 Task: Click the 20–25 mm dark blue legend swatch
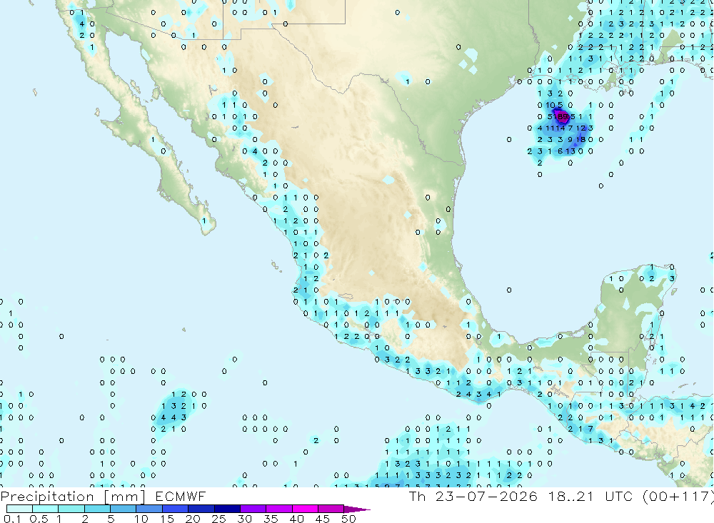(201, 509)
